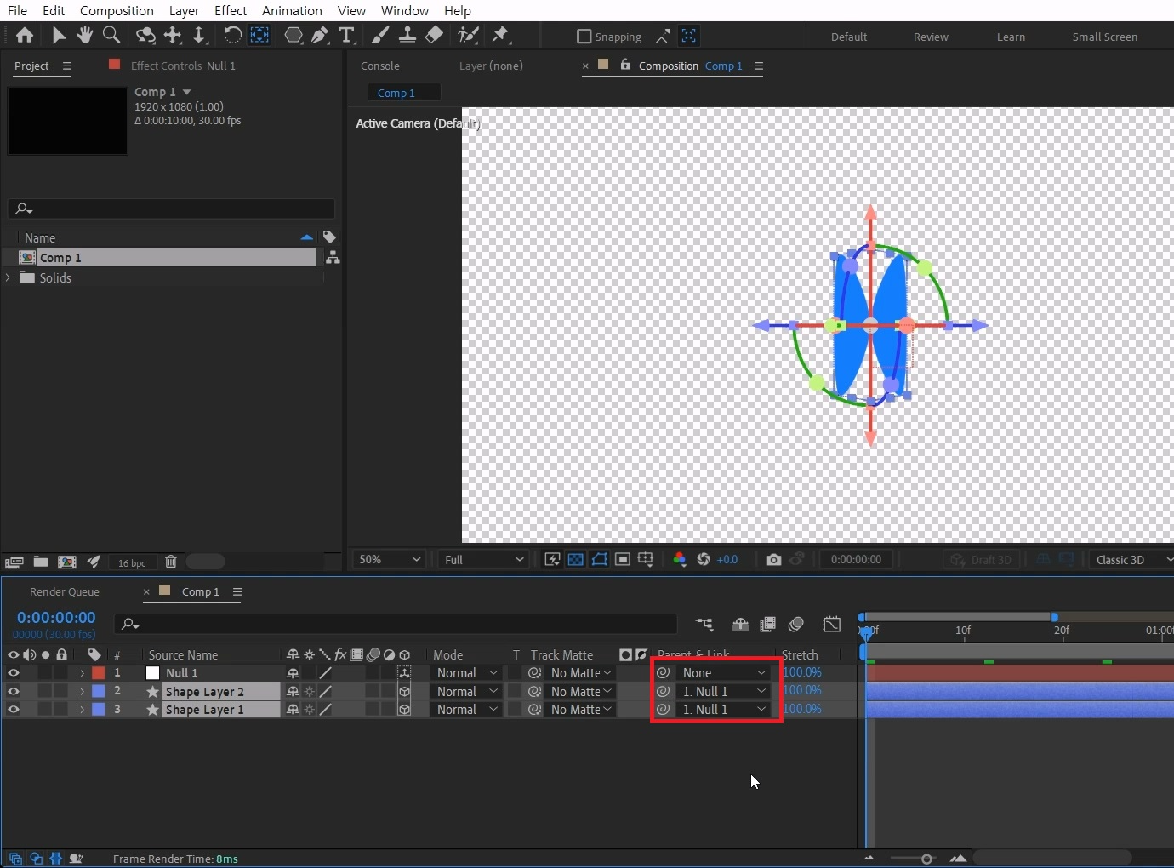Toggle 3D switch for Shape Layer 1
This screenshot has width=1174, height=868.
coord(405,710)
